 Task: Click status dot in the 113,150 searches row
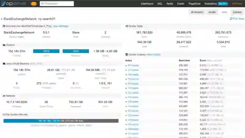(x=126, y=129)
